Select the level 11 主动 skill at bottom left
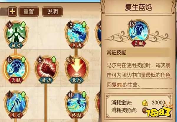The height and width of the screenshot is (122, 177). [16, 104]
